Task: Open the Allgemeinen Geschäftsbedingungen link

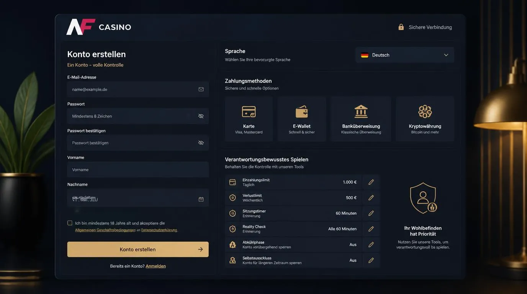Action: point(105,230)
